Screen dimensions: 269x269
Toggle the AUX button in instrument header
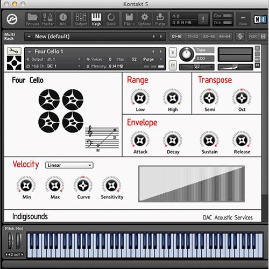pyautogui.click(x=257, y=60)
